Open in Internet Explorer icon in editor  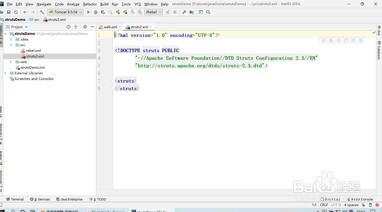[353, 41]
